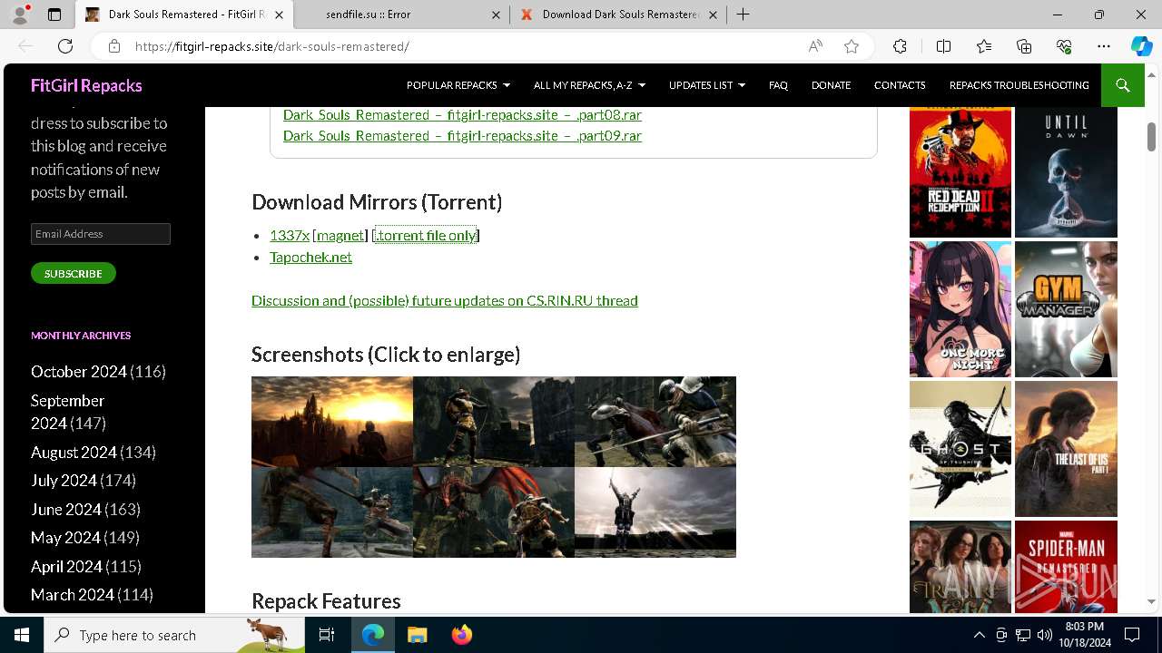
Task: Open Task View on taskbar
Action: [x=327, y=635]
